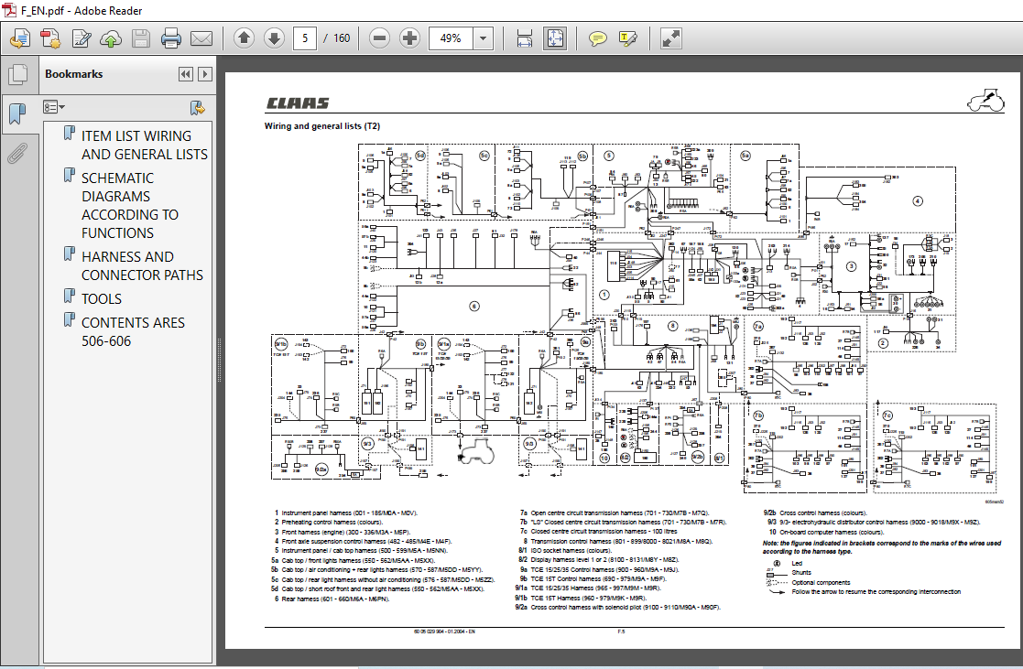
Task: Click the zoom percentage field showing 49%
Action: (x=451, y=38)
